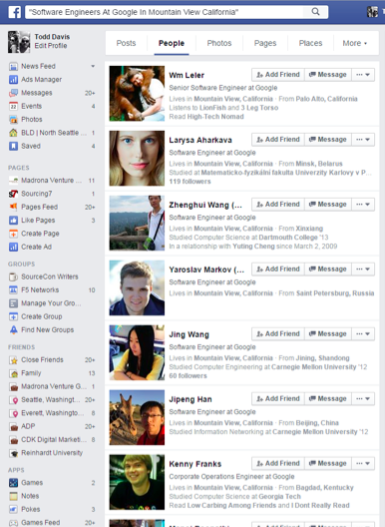The height and width of the screenshot is (527, 385).
Task: Open Events calendar icon
Action: point(13,106)
